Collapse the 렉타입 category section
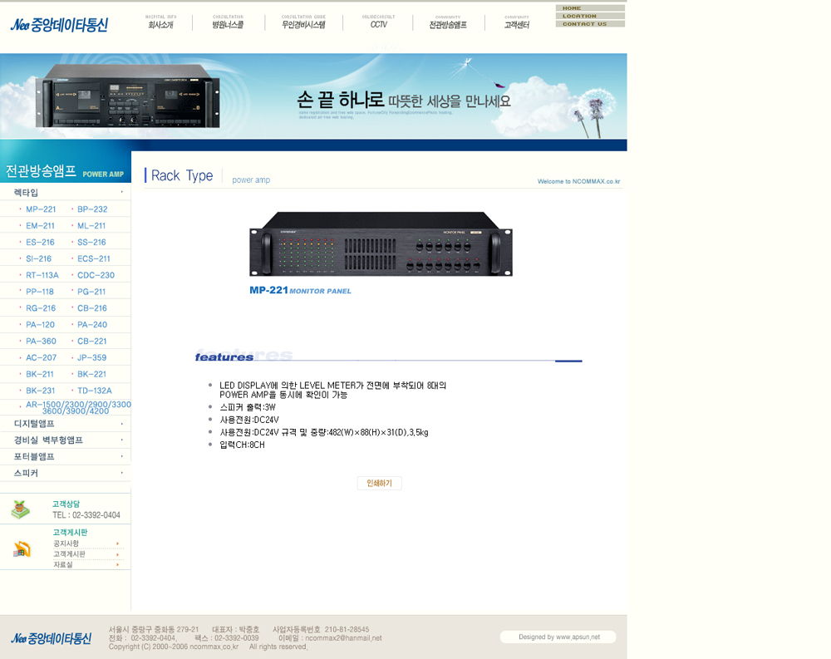Screen dimensions: 831x659 coord(26,193)
